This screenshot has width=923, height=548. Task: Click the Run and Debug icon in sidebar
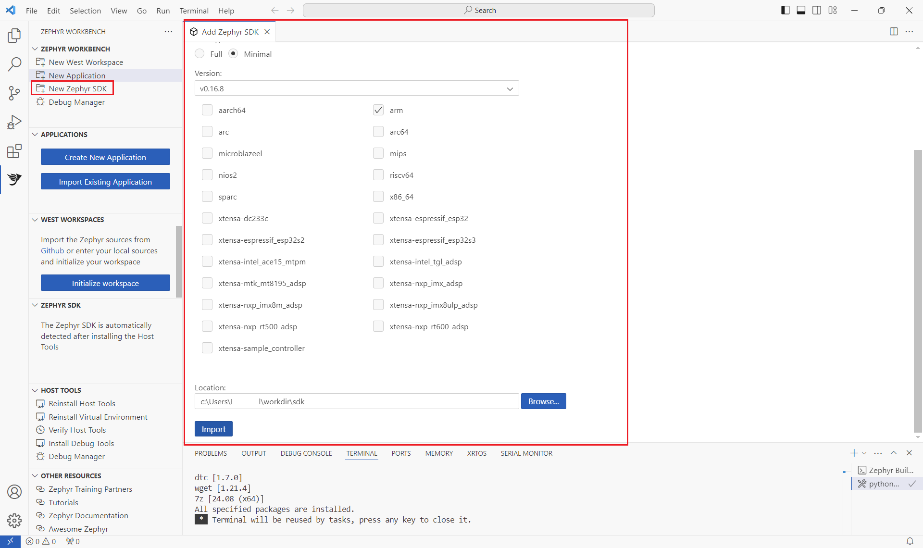(14, 122)
